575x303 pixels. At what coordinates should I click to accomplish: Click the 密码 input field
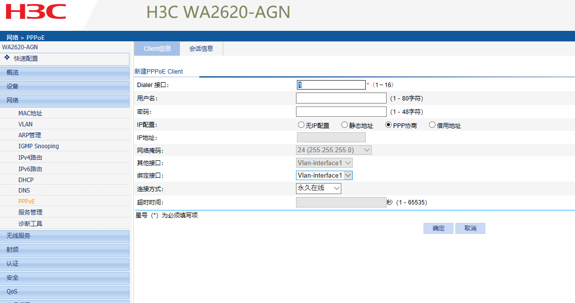coord(341,111)
